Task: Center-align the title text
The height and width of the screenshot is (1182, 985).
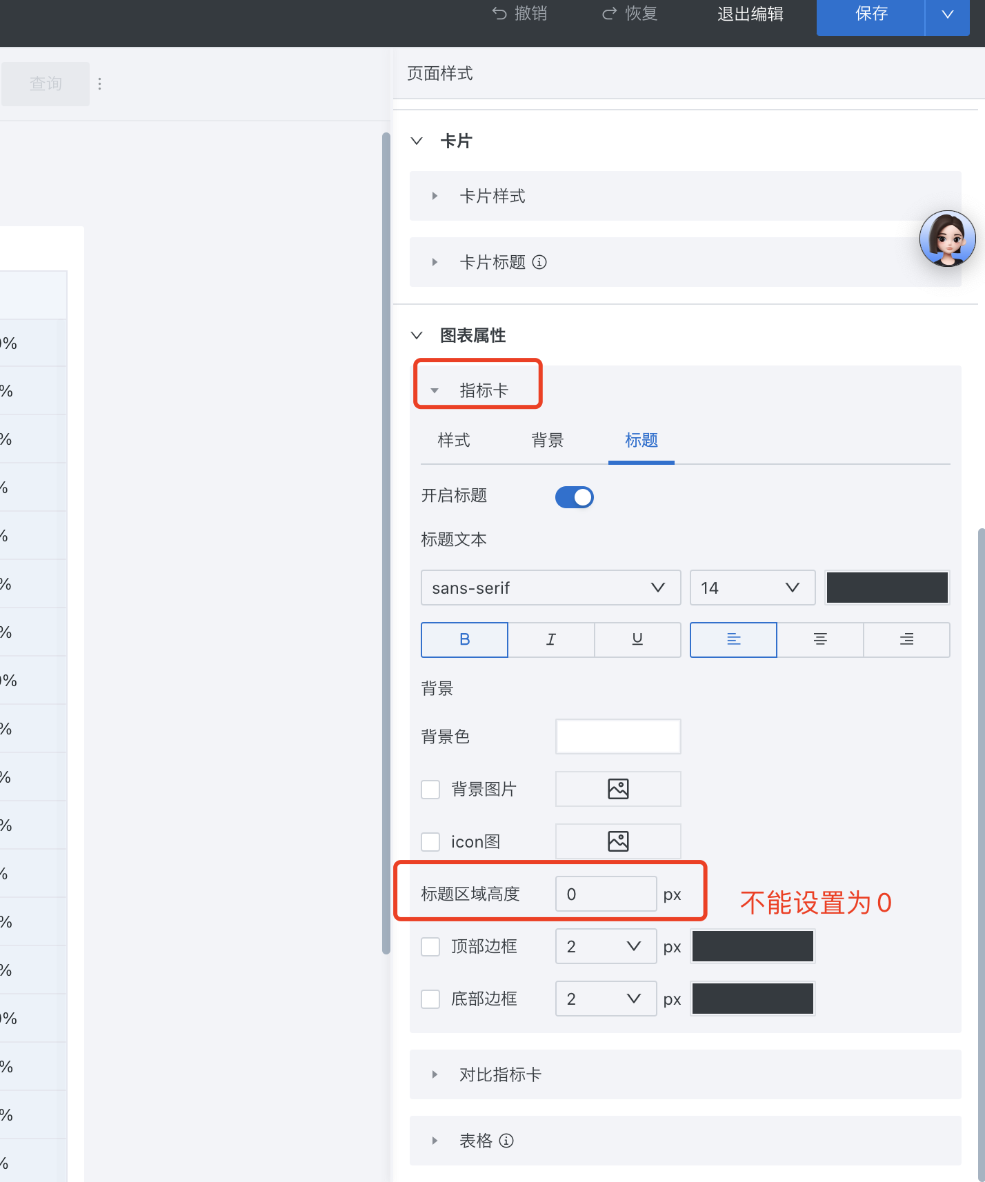Action: pyautogui.click(x=820, y=640)
